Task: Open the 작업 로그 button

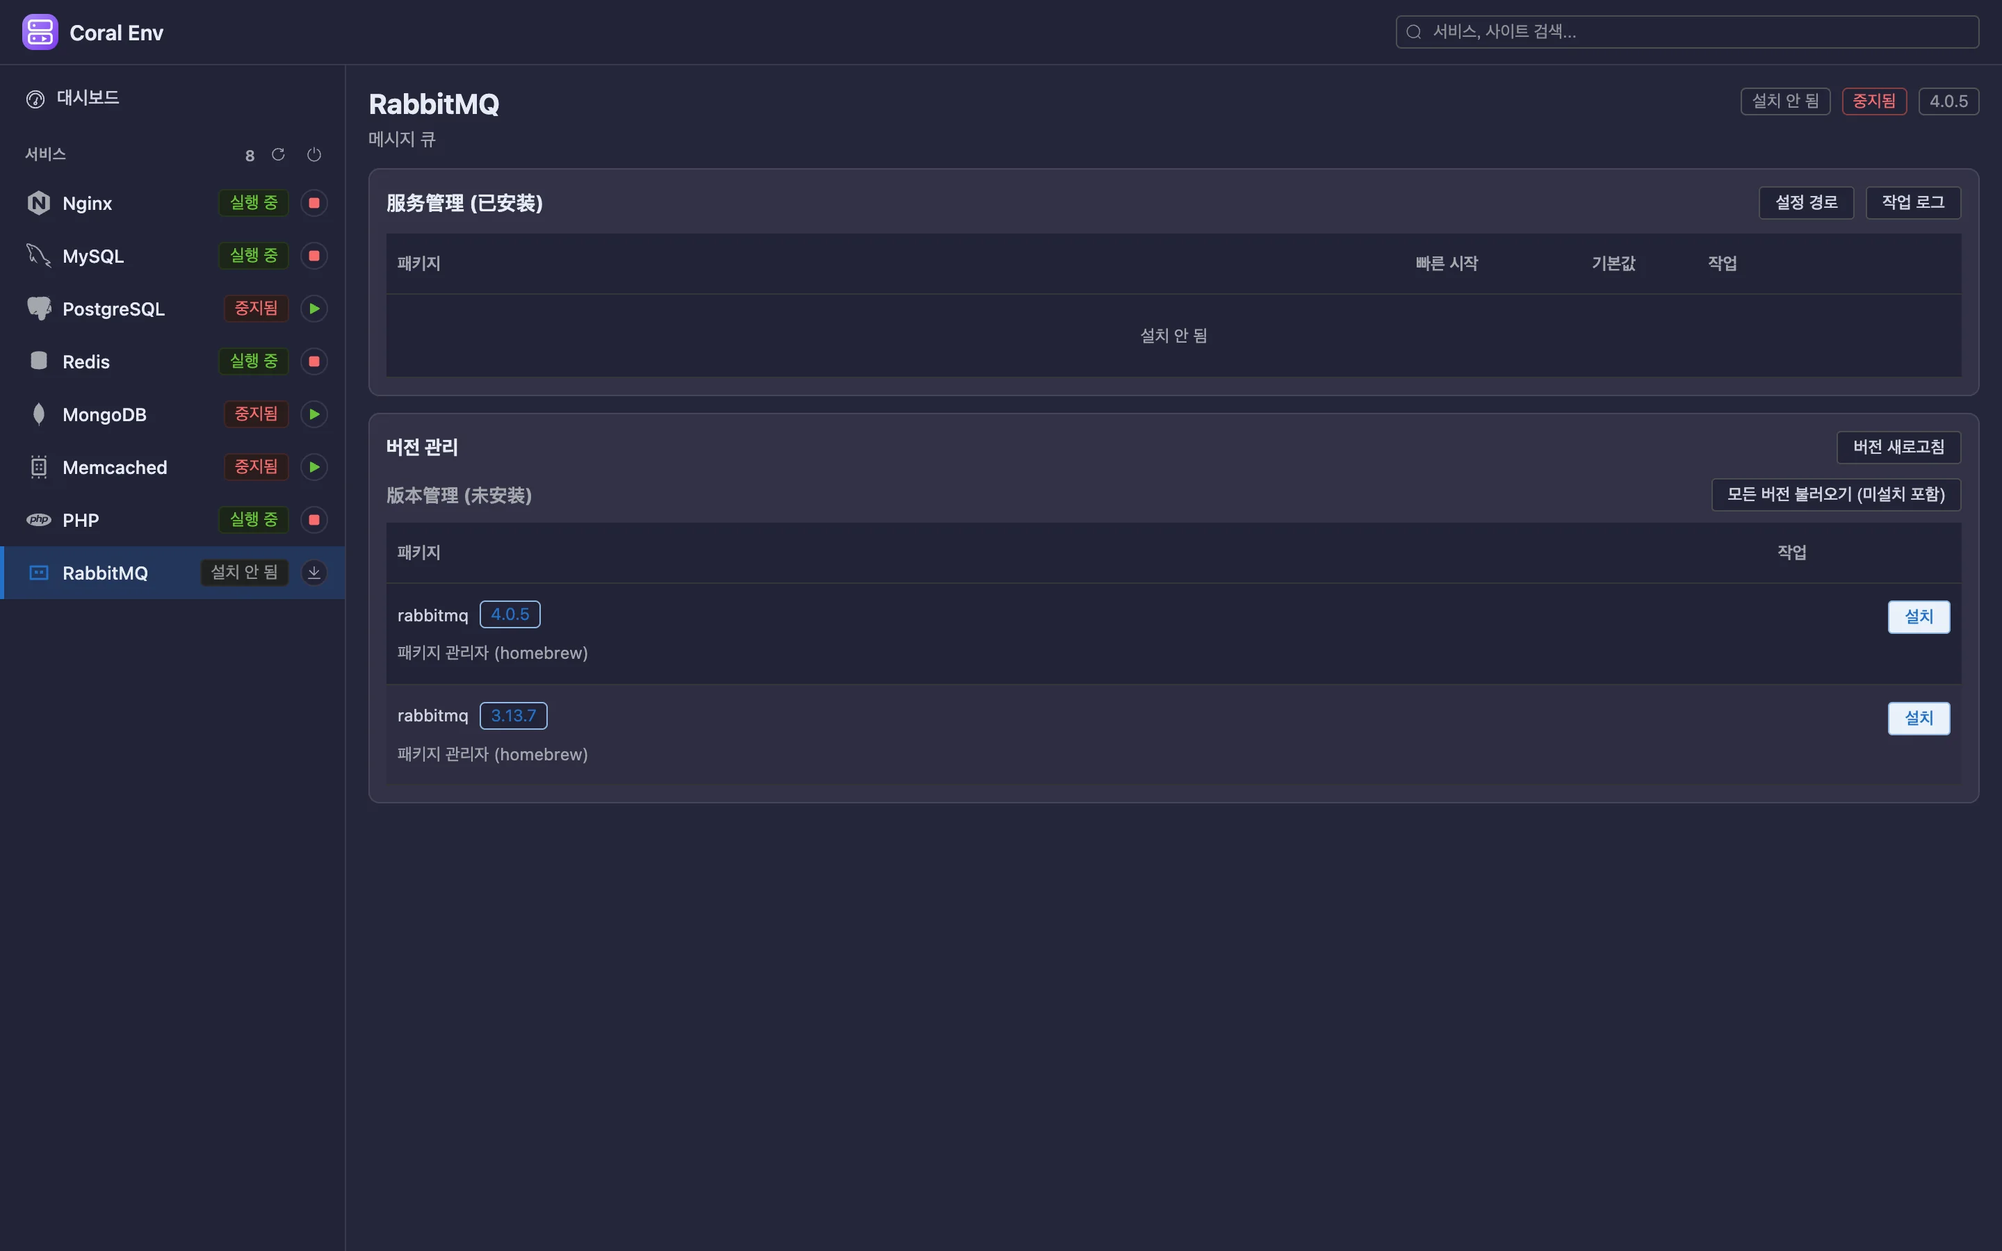Action: coord(1912,203)
